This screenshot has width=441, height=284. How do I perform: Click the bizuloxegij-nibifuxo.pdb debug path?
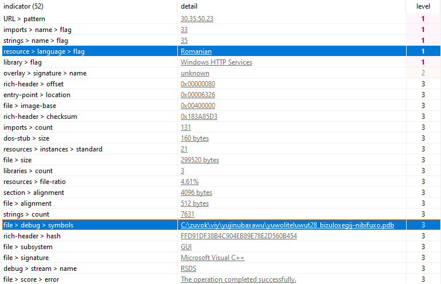pyautogui.click(x=287, y=225)
